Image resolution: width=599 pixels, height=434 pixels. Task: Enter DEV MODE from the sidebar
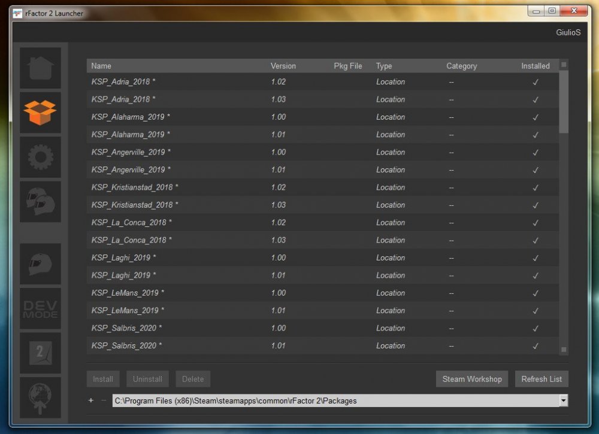(x=41, y=308)
